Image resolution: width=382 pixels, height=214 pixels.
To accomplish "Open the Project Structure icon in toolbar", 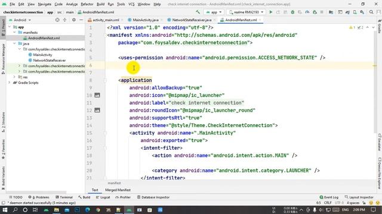I will (x=331, y=12).
